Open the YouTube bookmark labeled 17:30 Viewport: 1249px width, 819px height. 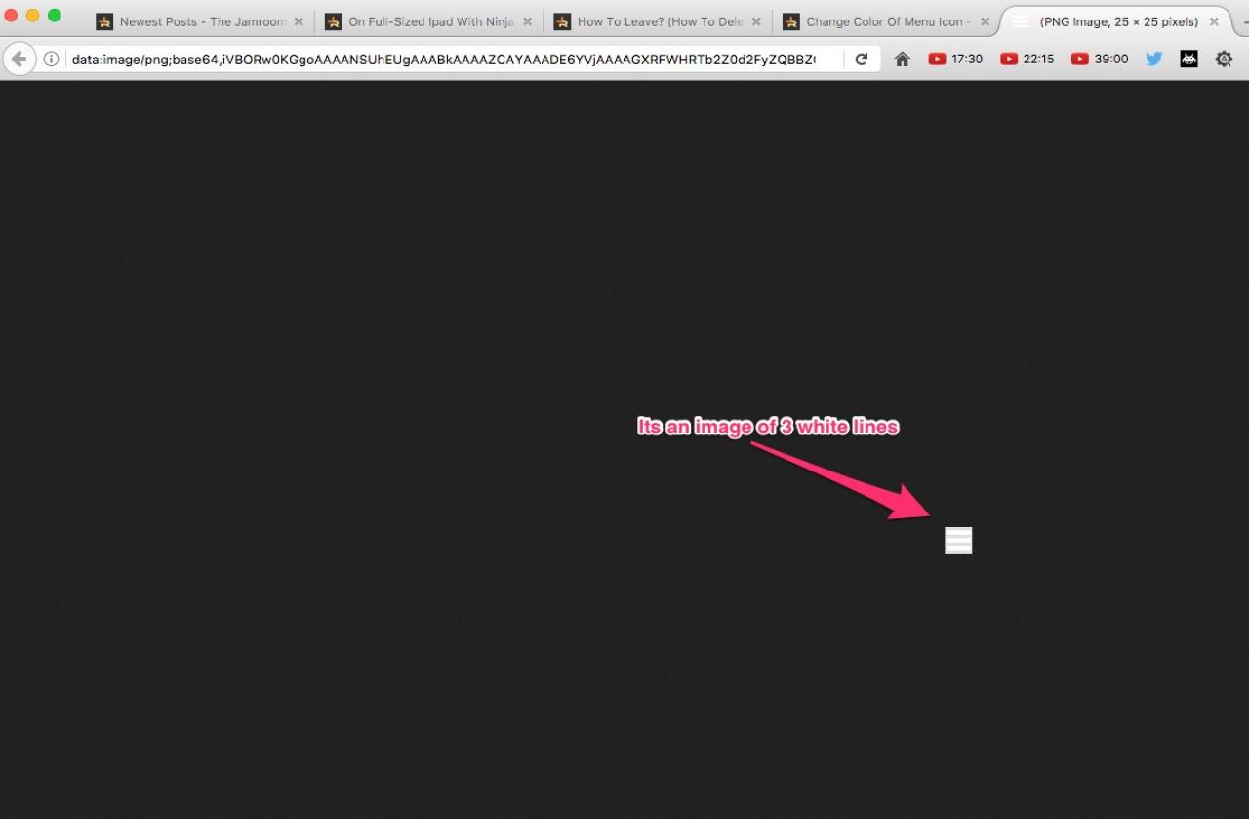[x=955, y=60]
